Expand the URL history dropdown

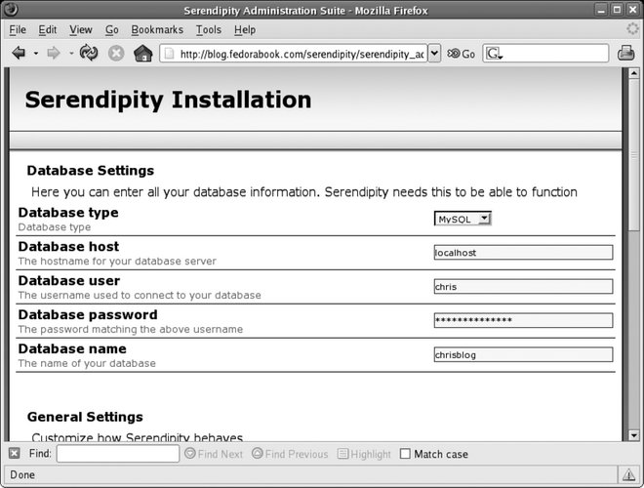(x=434, y=53)
